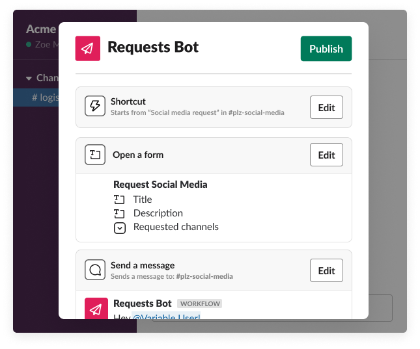Click the Title text field icon

tap(119, 200)
